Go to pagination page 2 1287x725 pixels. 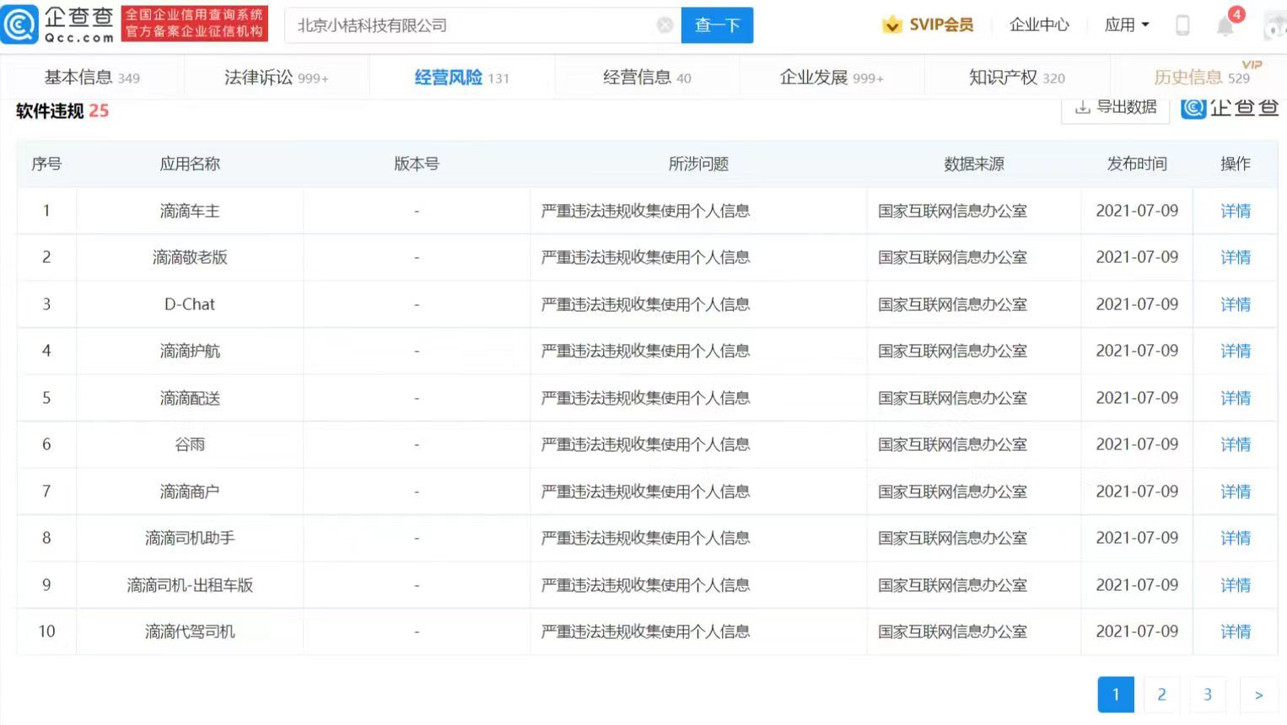click(1161, 695)
